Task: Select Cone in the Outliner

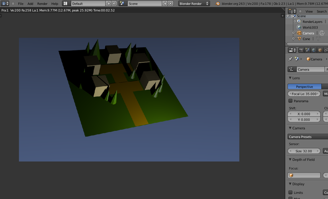Action: click(306, 39)
